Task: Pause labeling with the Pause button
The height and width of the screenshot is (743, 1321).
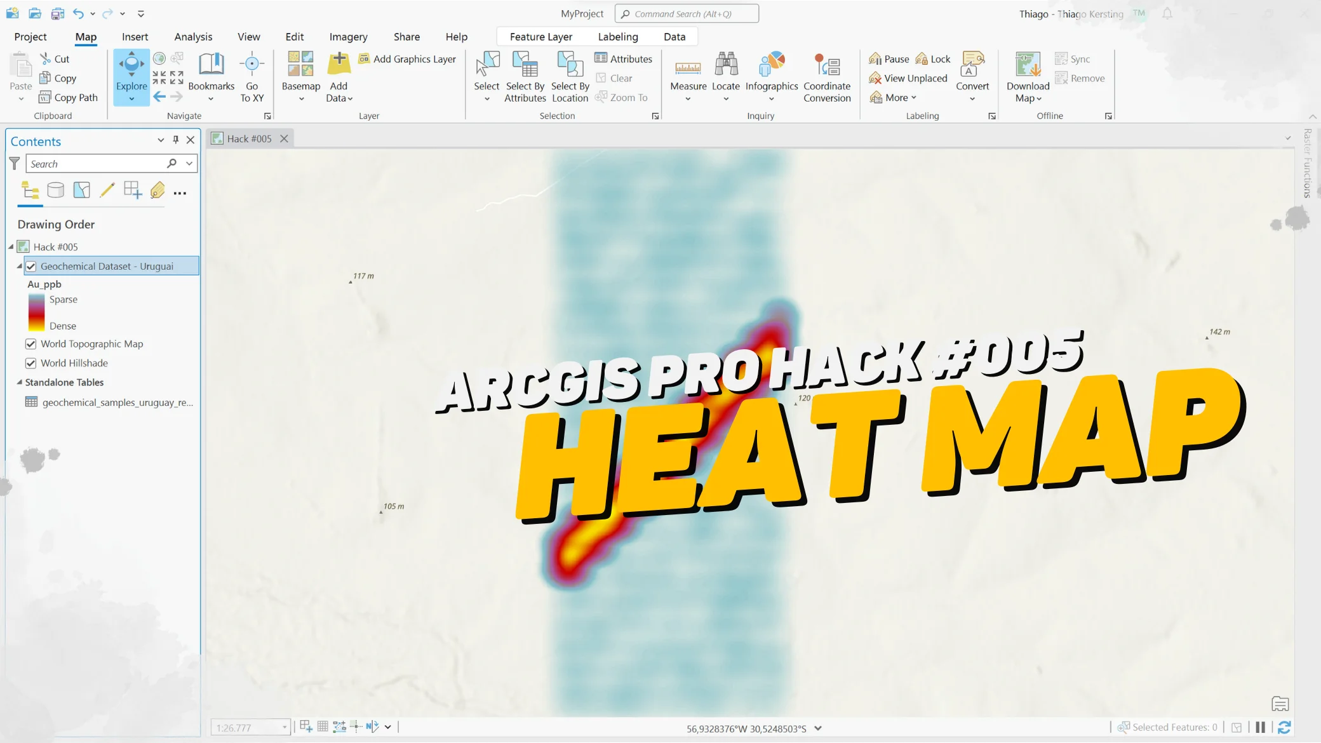Action: [x=890, y=58]
